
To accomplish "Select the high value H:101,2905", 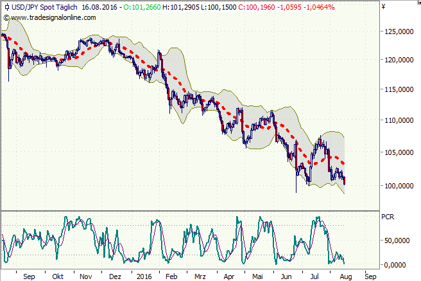I will tap(181, 7).
